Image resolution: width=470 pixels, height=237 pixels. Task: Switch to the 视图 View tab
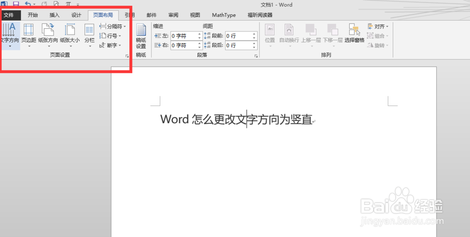pos(195,15)
